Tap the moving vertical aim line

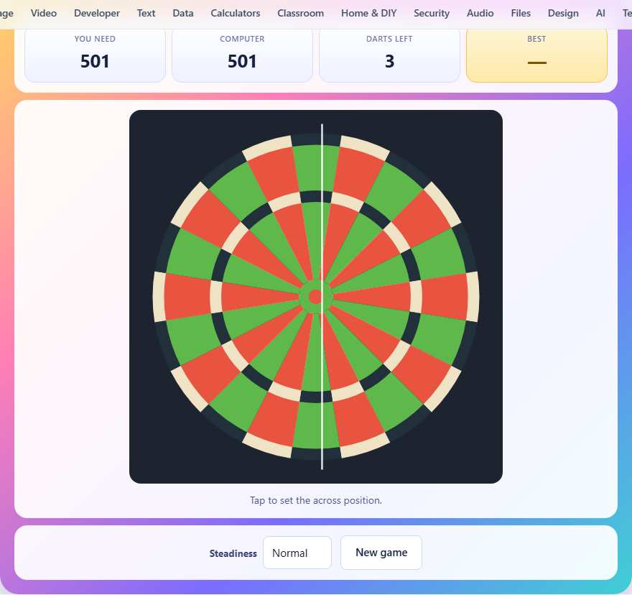322,297
